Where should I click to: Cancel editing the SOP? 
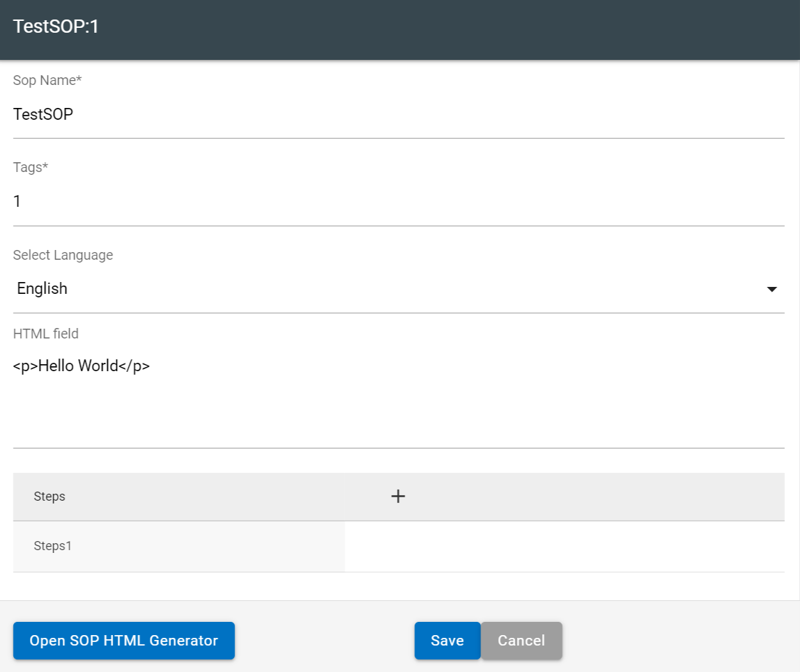tap(521, 640)
